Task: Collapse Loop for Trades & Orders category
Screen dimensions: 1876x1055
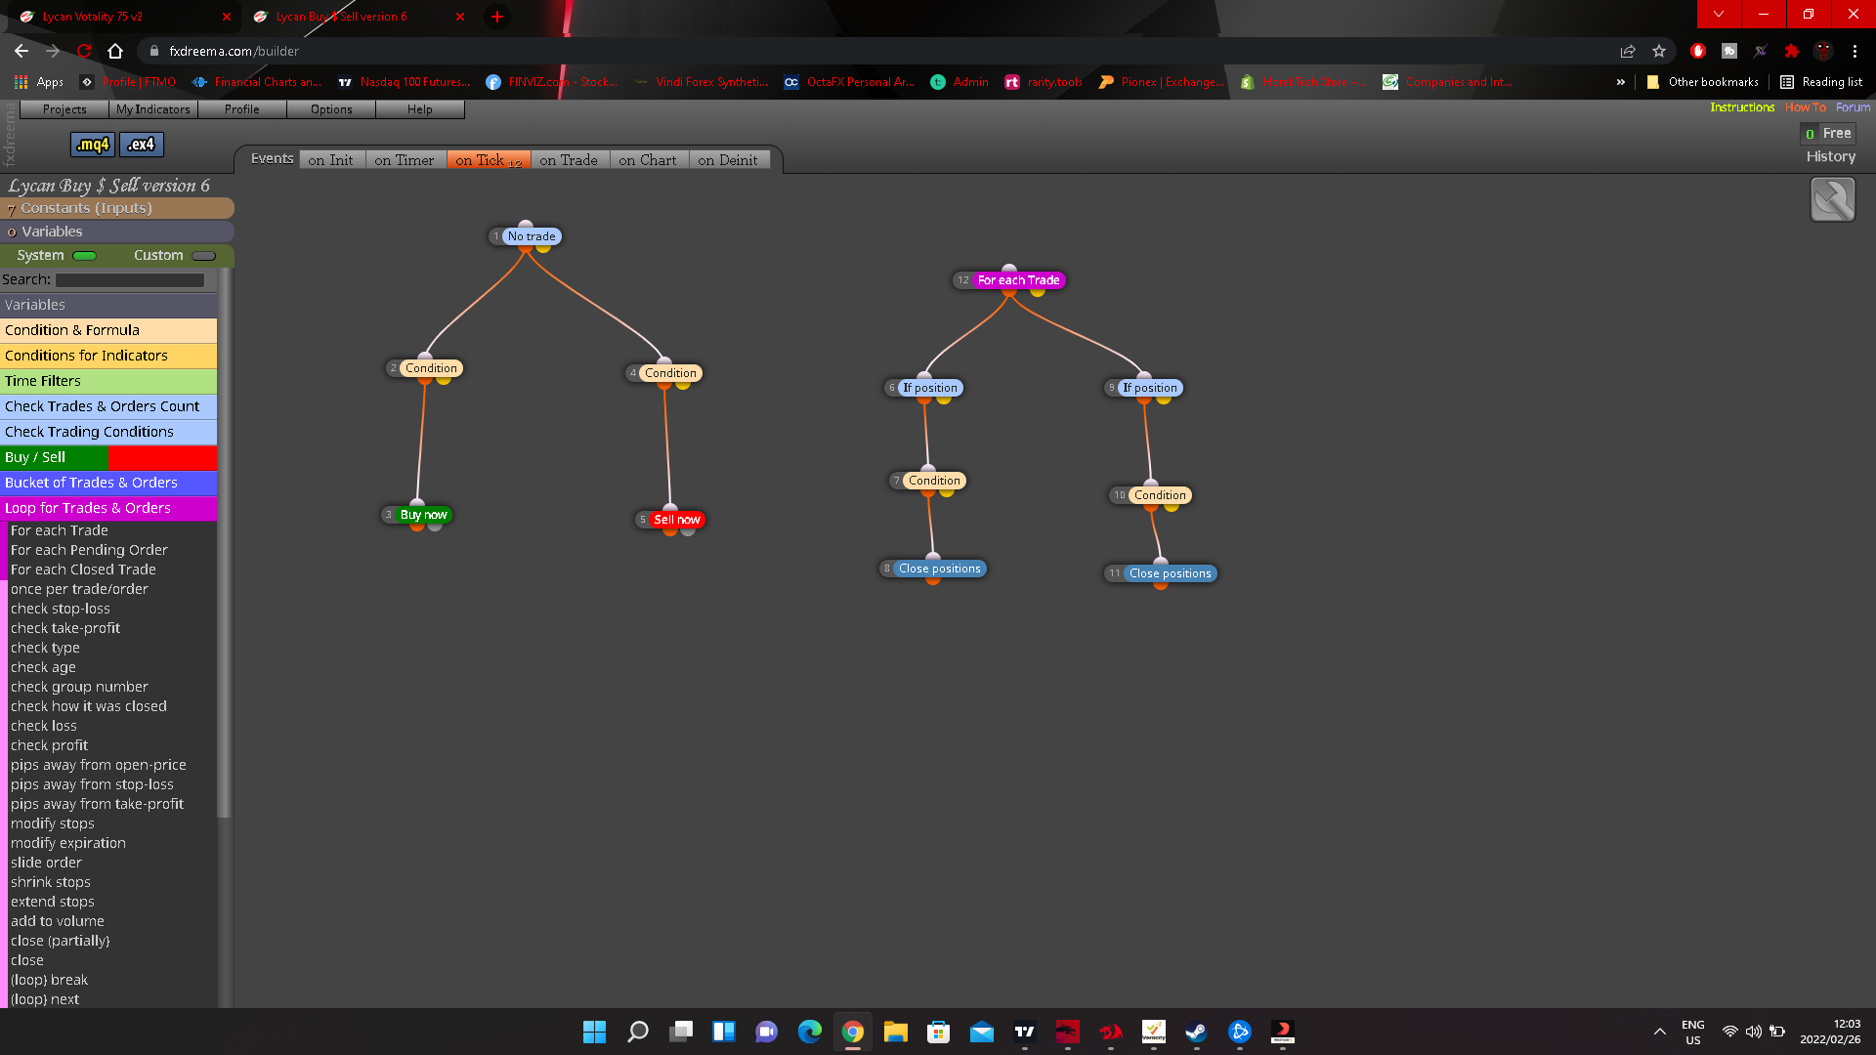Action: click(108, 508)
